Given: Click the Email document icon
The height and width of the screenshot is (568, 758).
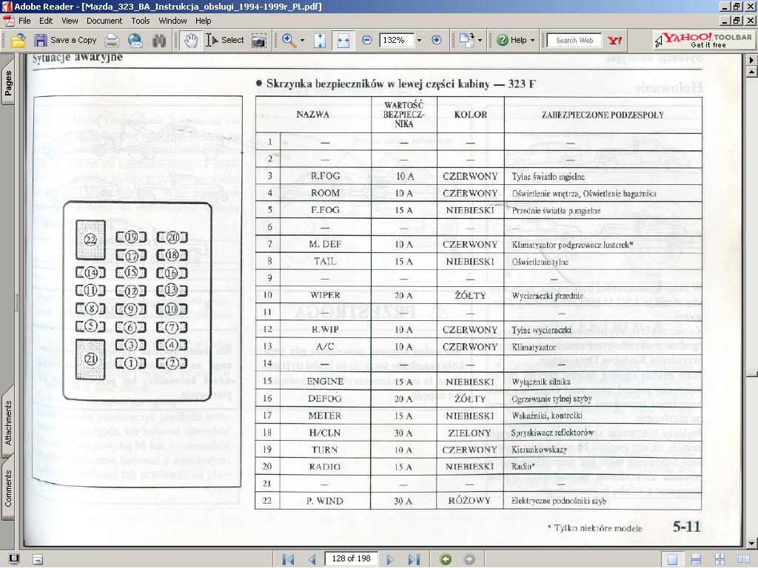Looking at the screenshot, I should pyautogui.click(x=135, y=40).
